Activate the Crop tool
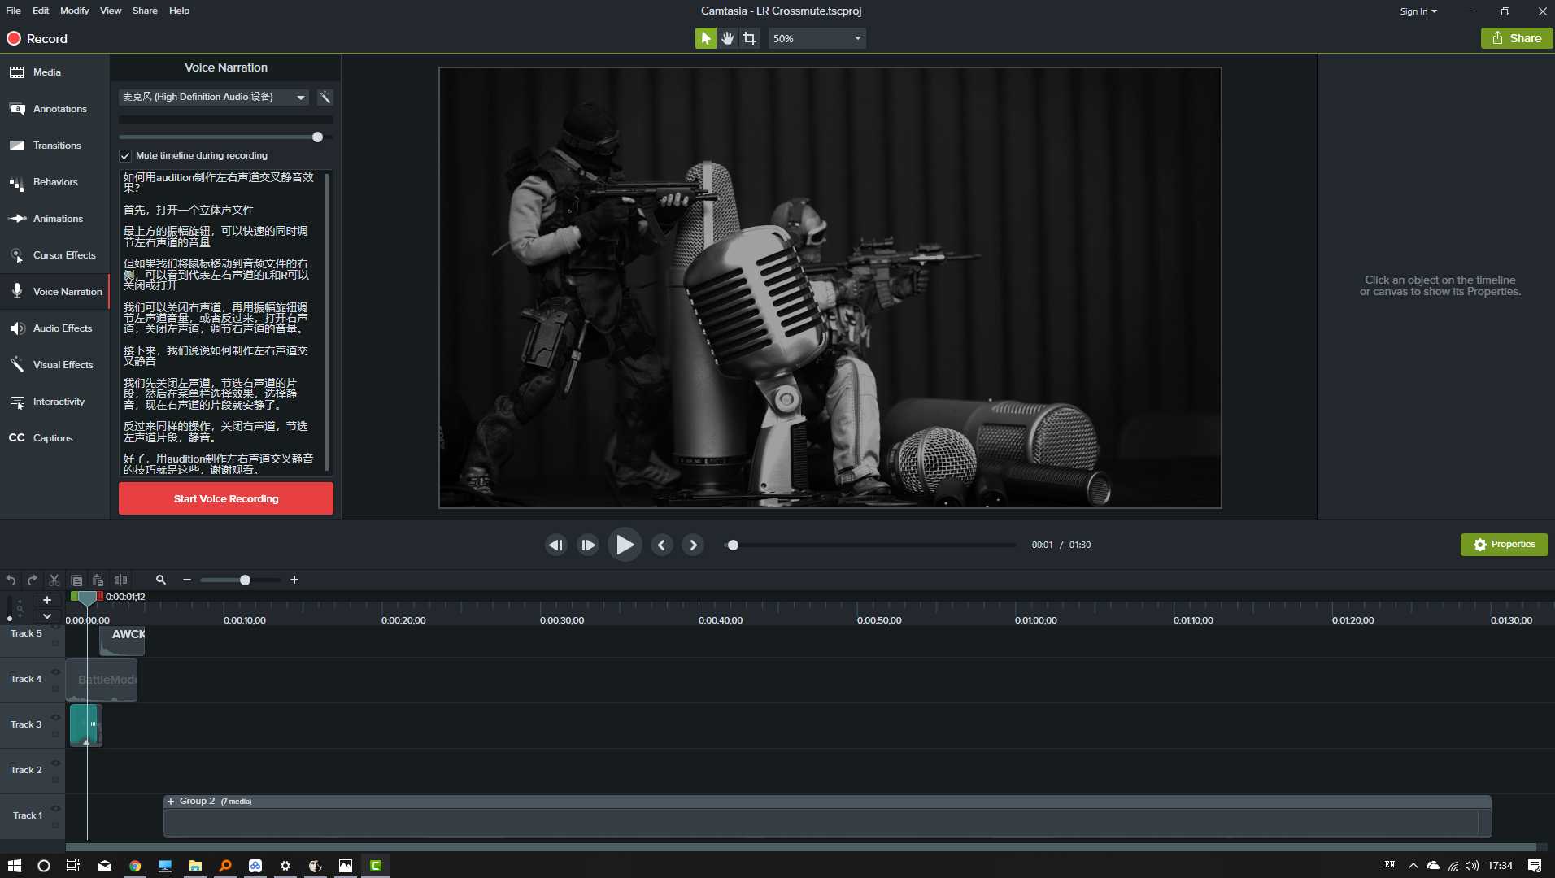The image size is (1555, 878). click(749, 38)
